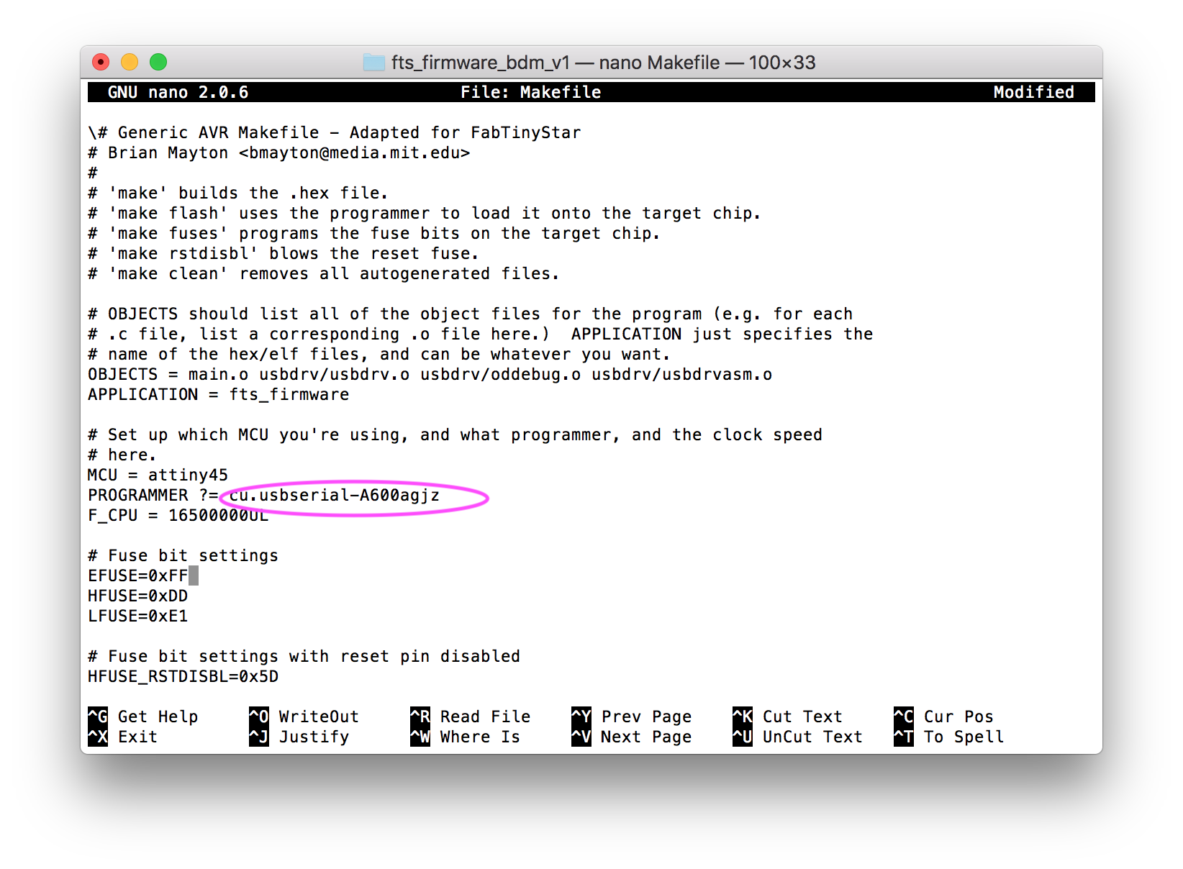The width and height of the screenshot is (1183, 869).
Task: Click the value 'cu.usbserial-A600agjz'
Action: (x=335, y=495)
